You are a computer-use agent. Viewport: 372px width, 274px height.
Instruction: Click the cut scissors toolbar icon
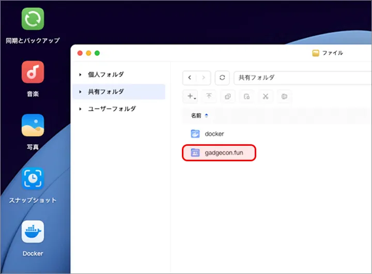[266, 96]
